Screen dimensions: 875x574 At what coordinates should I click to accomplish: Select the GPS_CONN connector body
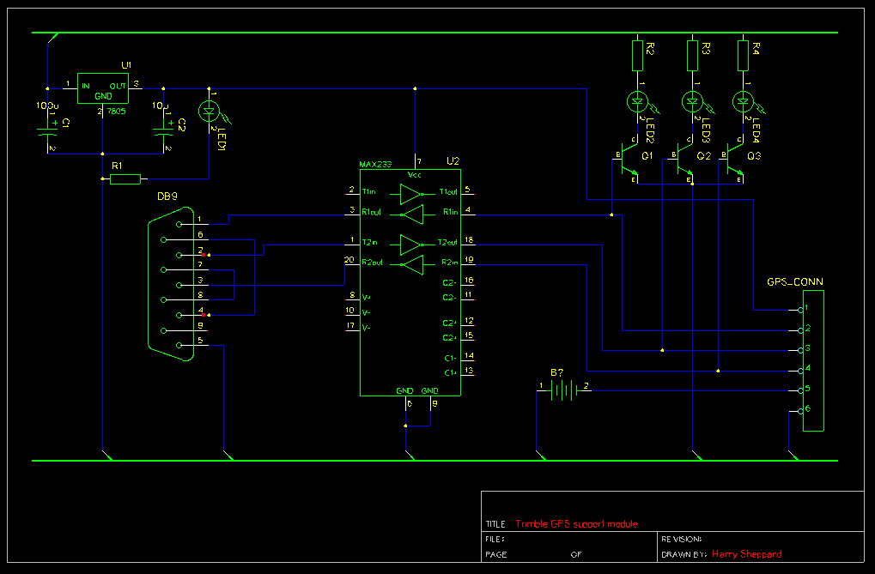pos(813,360)
